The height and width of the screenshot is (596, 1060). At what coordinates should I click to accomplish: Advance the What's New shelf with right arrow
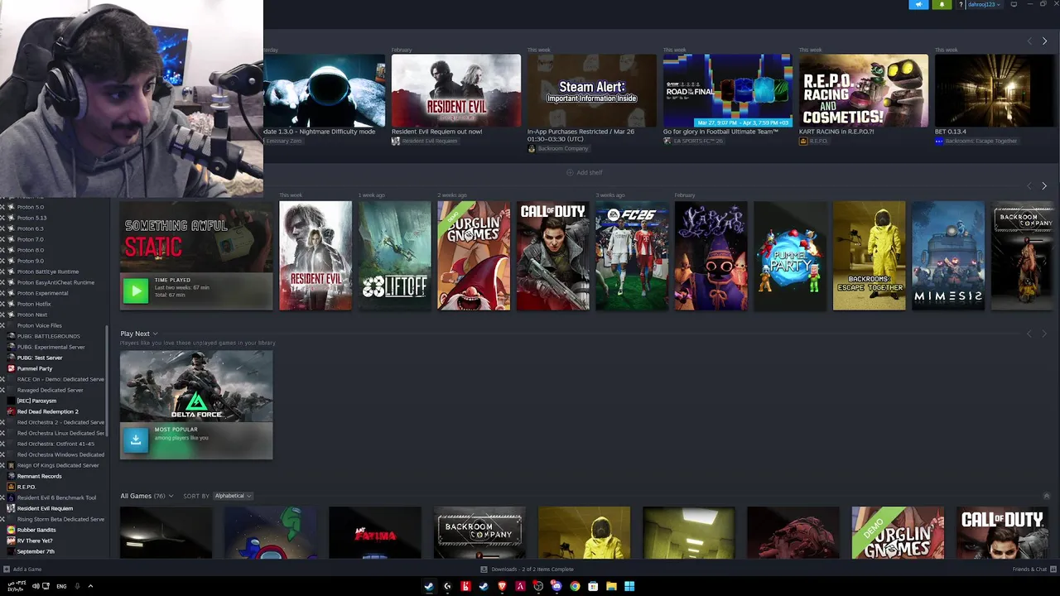[x=1044, y=41]
